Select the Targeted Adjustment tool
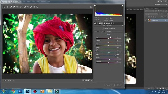 coord(17,7)
